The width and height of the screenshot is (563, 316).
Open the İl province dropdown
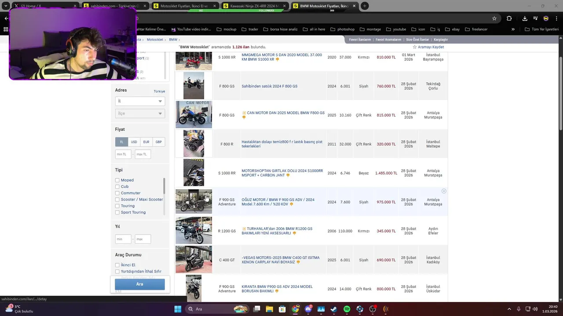[x=140, y=101]
